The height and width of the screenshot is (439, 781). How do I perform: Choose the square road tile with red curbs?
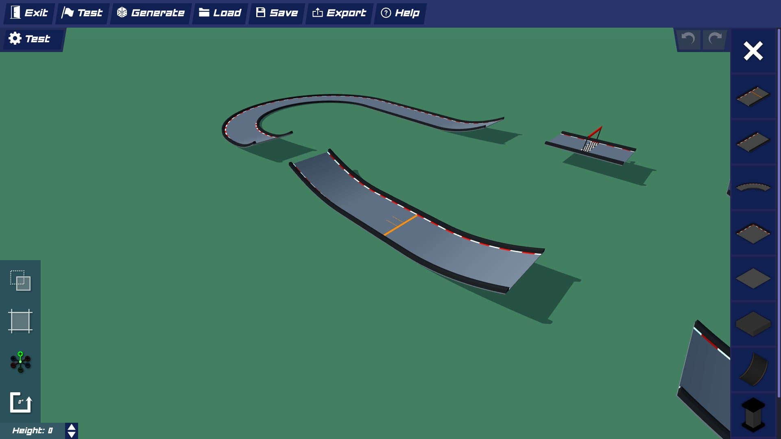753,233
